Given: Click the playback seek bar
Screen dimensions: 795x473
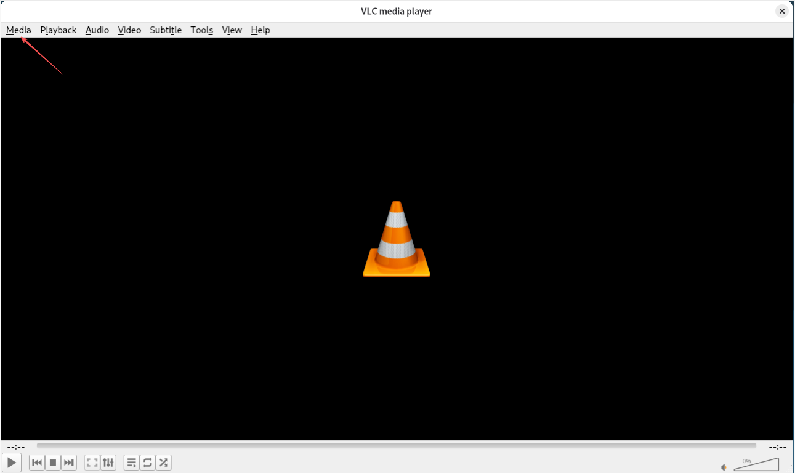Looking at the screenshot, I should click(x=396, y=446).
